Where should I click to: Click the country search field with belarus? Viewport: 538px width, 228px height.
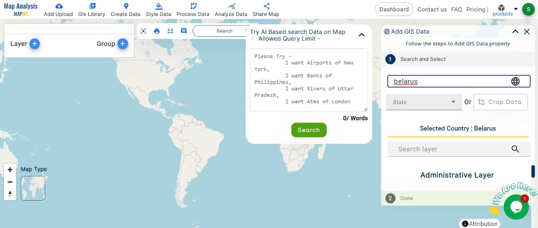click(x=459, y=81)
